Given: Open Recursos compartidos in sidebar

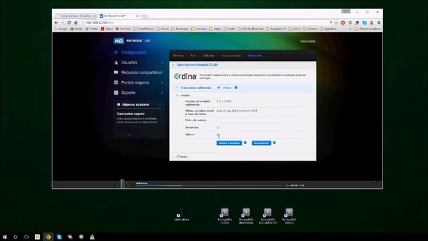Looking at the screenshot, I should pyautogui.click(x=141, y=72).
